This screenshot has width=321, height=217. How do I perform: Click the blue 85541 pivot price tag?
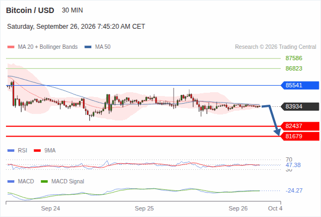point(300,85)
